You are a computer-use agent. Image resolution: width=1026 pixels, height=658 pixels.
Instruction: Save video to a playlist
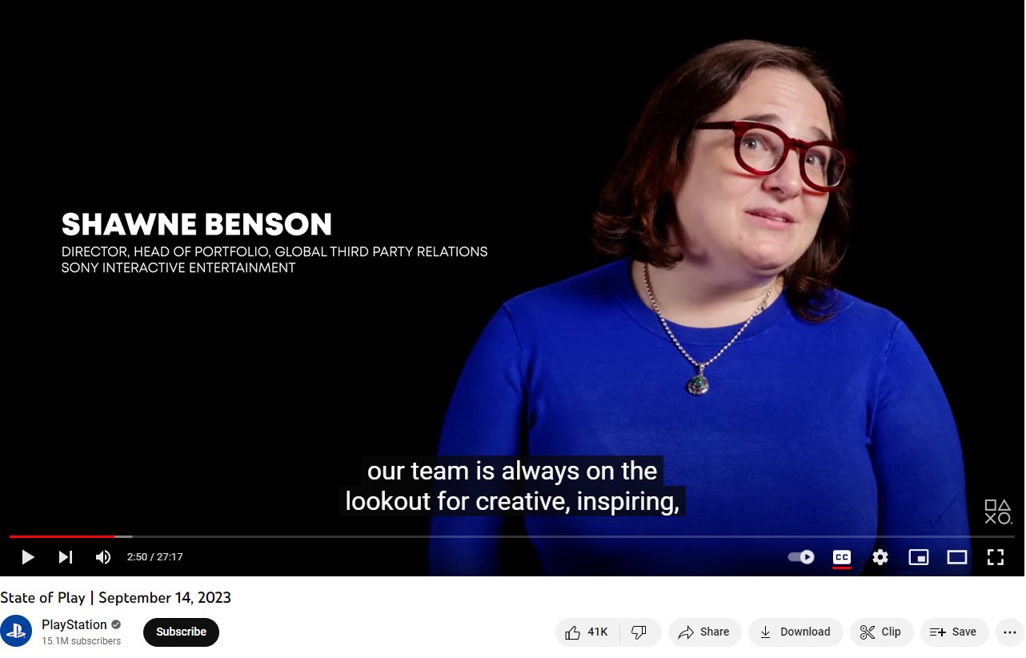coord(954,632)
